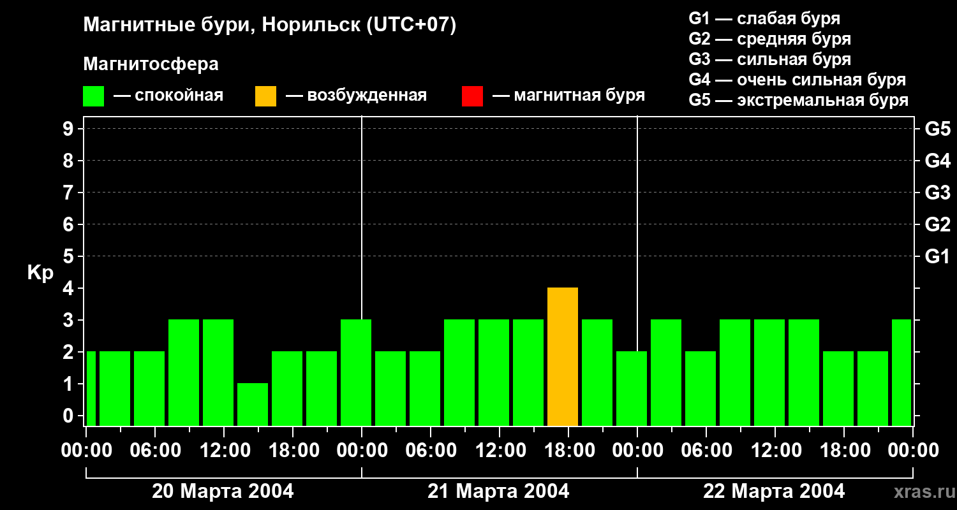
Task: Click '12:00' time label under 20 Марта
Action: pos(224,450)
